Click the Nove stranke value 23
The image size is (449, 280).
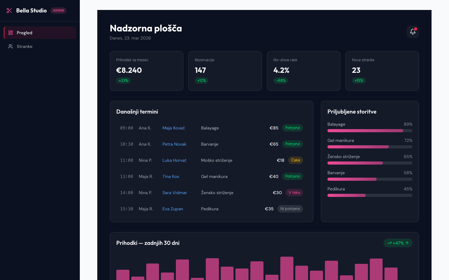pyautogui.click(x=356, y=70)
